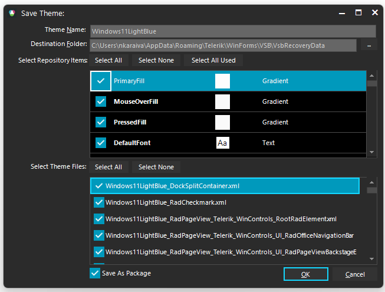The height and width of the screenshot is (292, 385).
Task: Click the Theme Name label
Action: [x=65, y=29]
